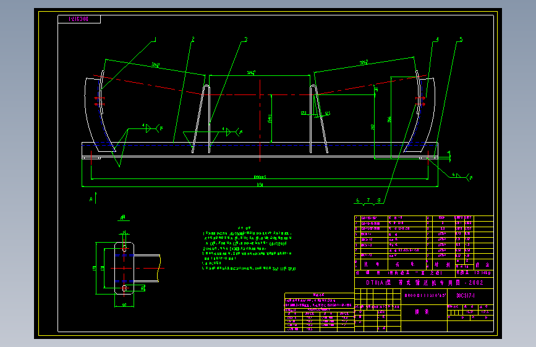Click drawing number '80C517-1' in title block
The width and height of the screenshot is (536, 347).
(x=466, y=295)
